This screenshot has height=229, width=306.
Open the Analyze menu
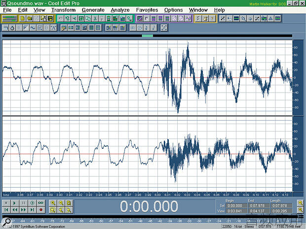(120, 10)
